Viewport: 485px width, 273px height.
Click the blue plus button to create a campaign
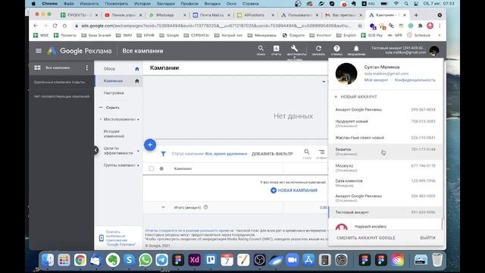(150, 145)
